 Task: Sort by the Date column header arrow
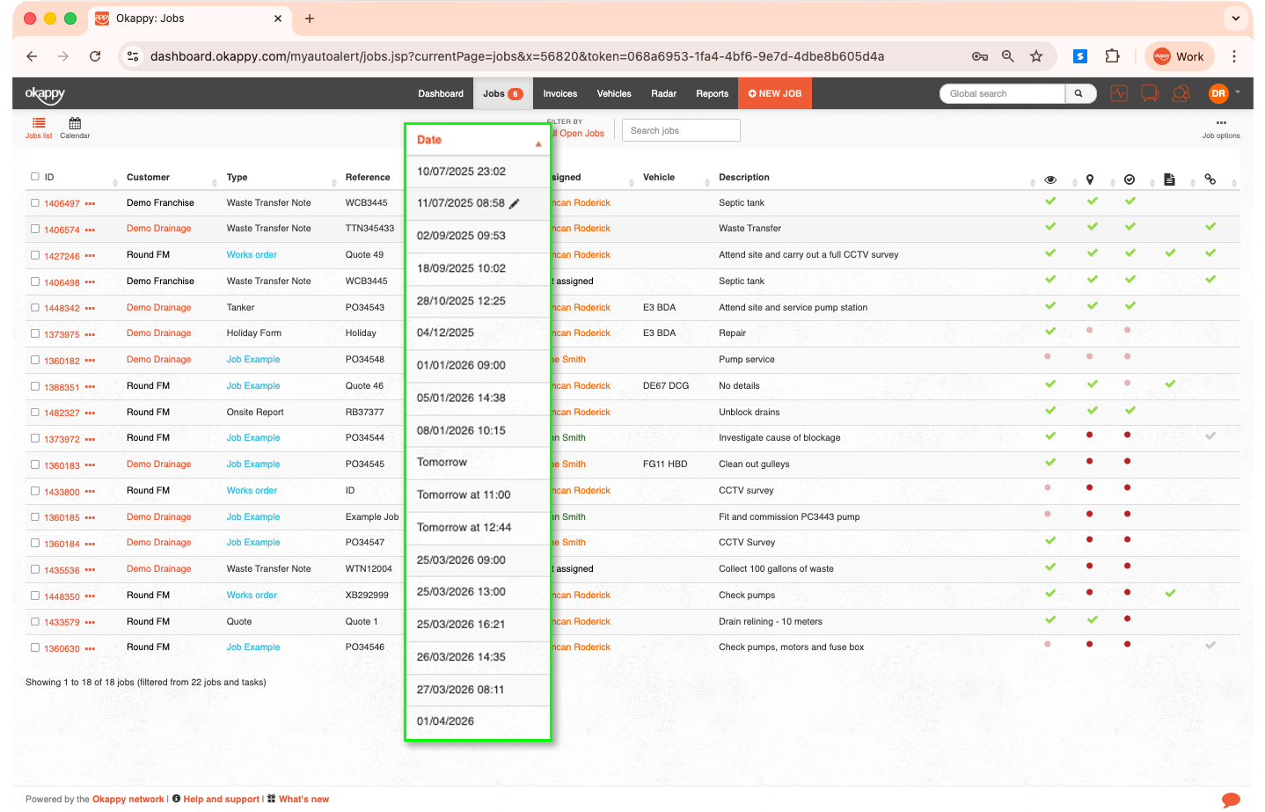[537, 143]
